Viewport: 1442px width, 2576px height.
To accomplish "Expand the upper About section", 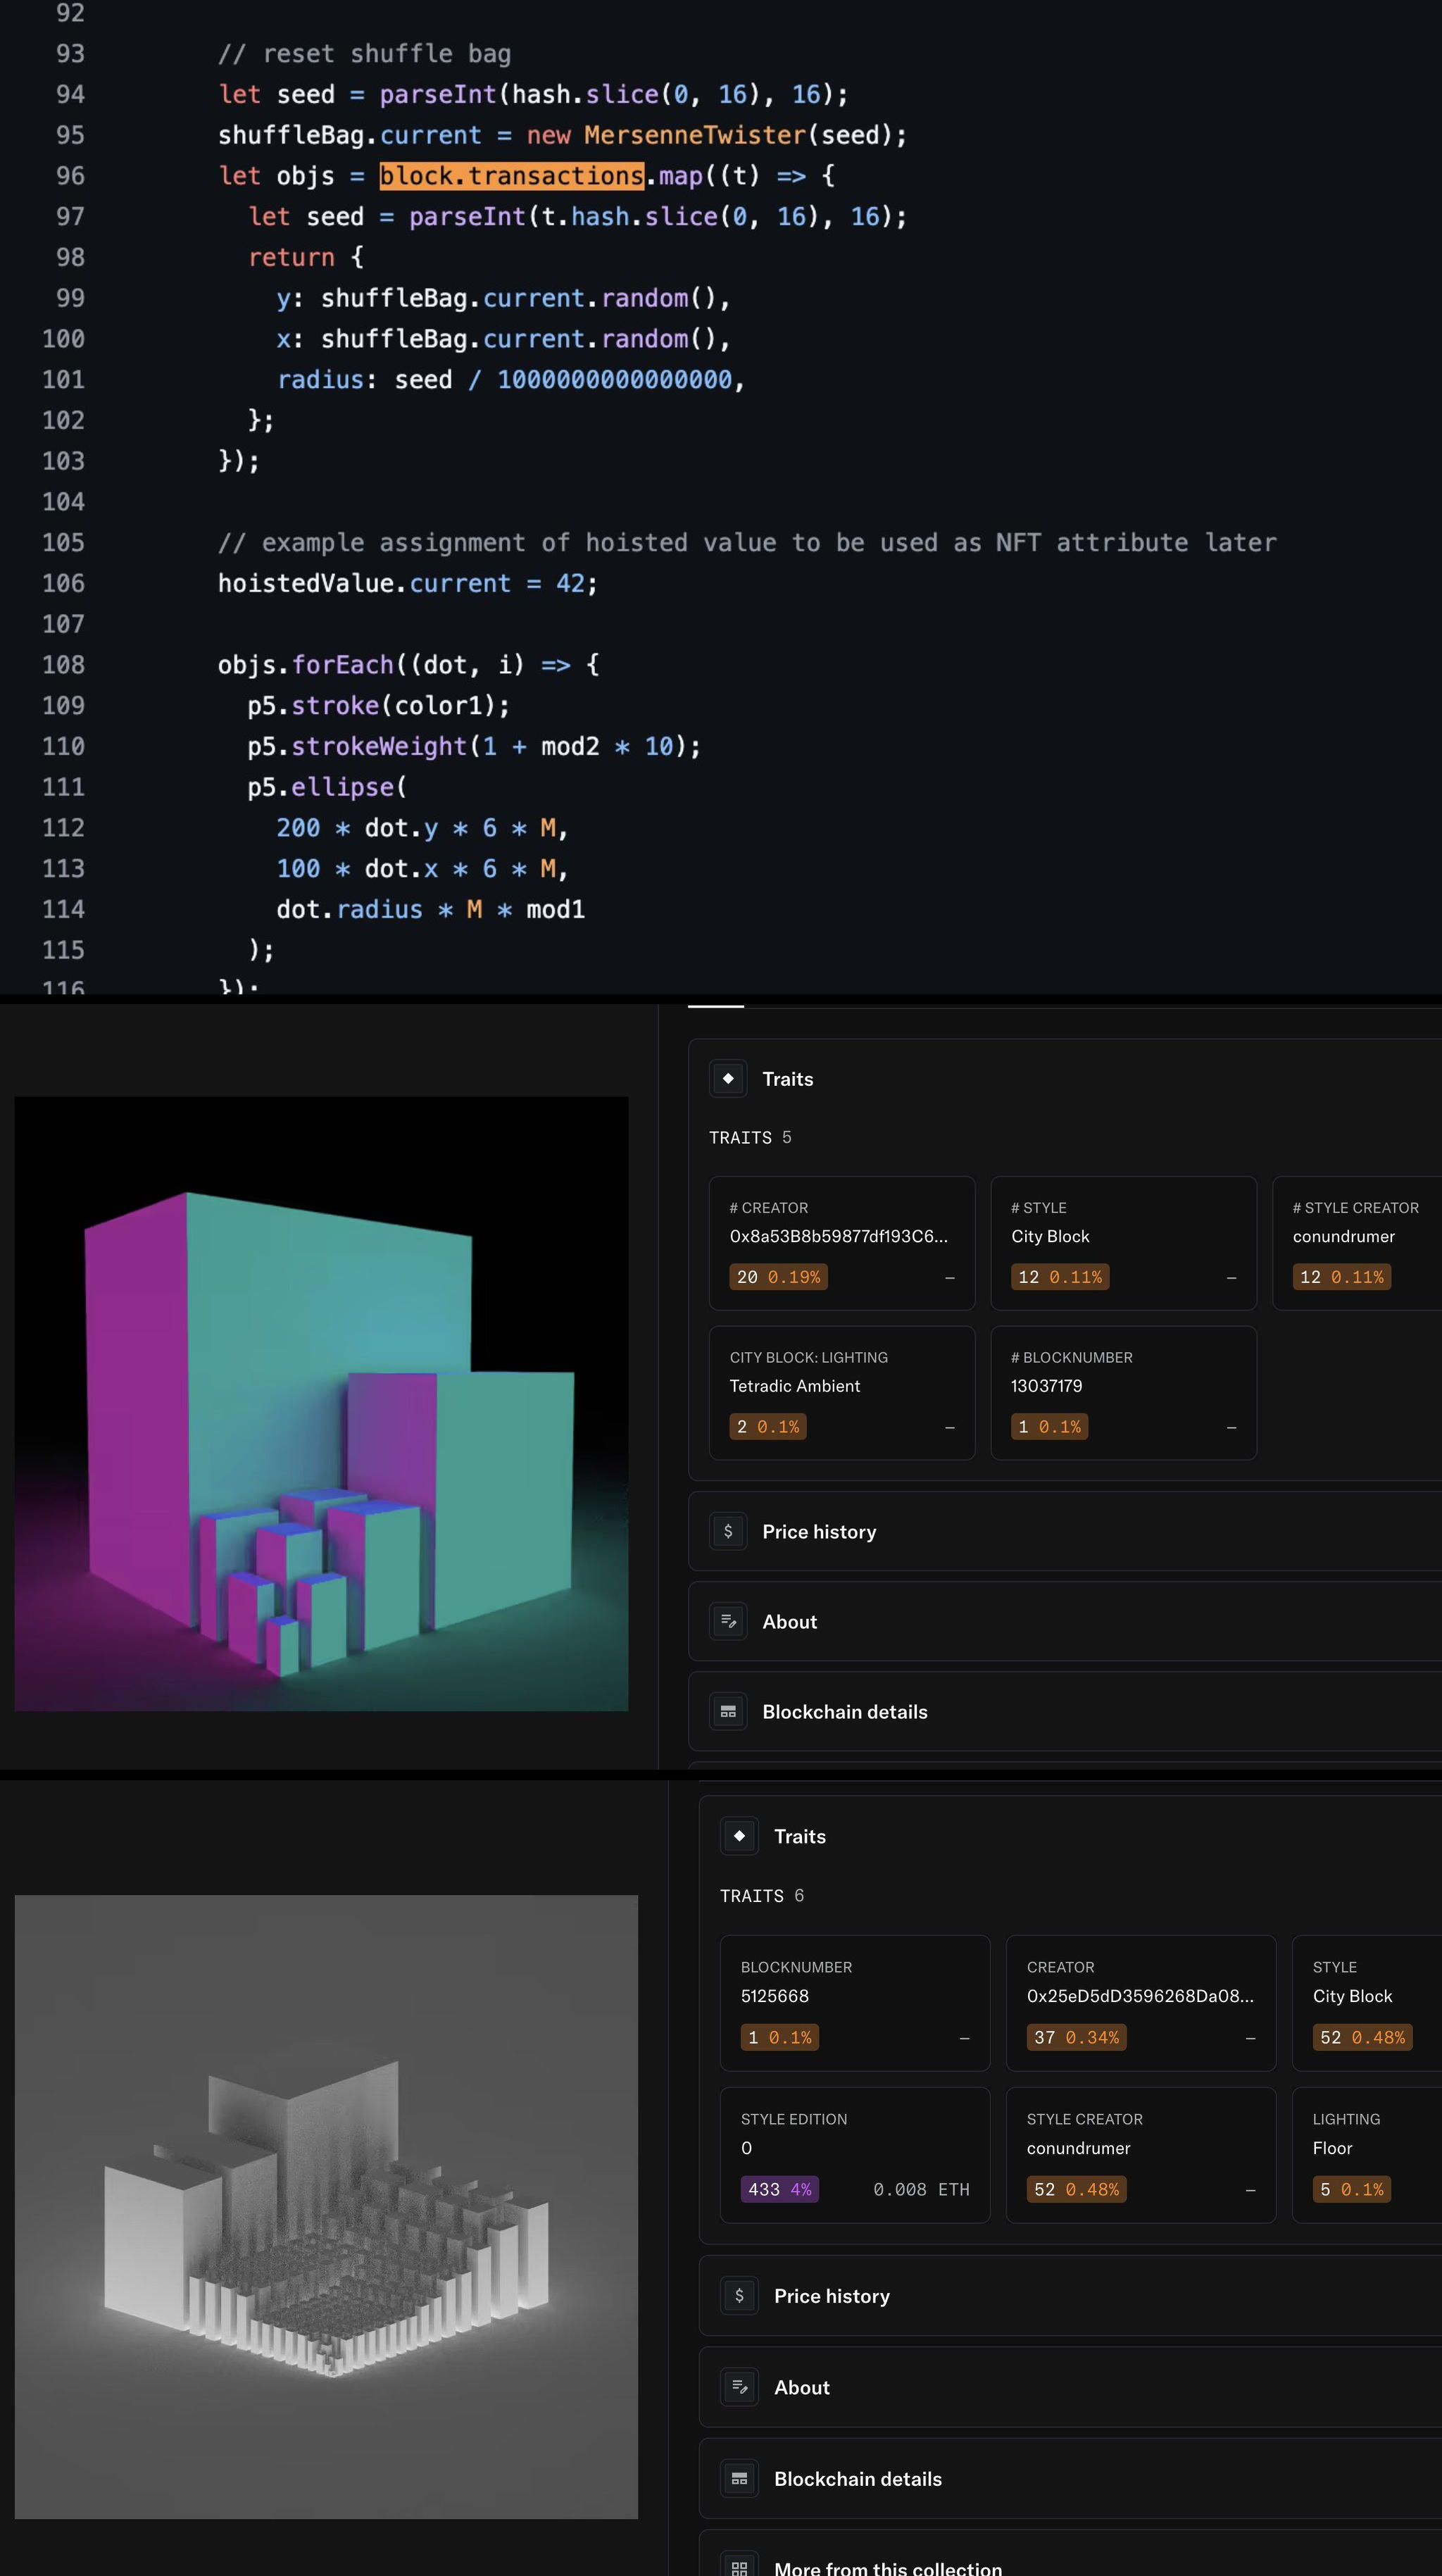I will pyautogui.click(x=1065, y=1621).
